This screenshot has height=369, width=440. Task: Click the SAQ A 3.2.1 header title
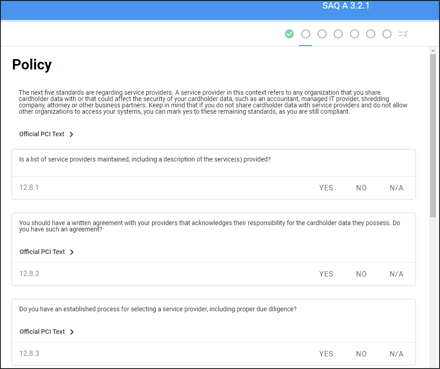346,6
